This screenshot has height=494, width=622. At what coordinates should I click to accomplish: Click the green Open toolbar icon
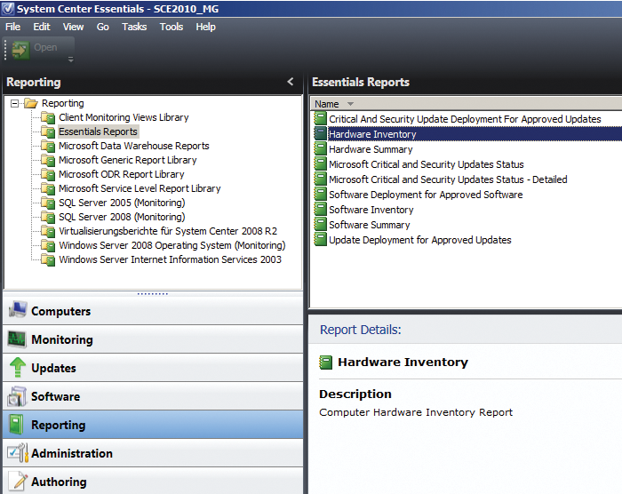(20, 48)
